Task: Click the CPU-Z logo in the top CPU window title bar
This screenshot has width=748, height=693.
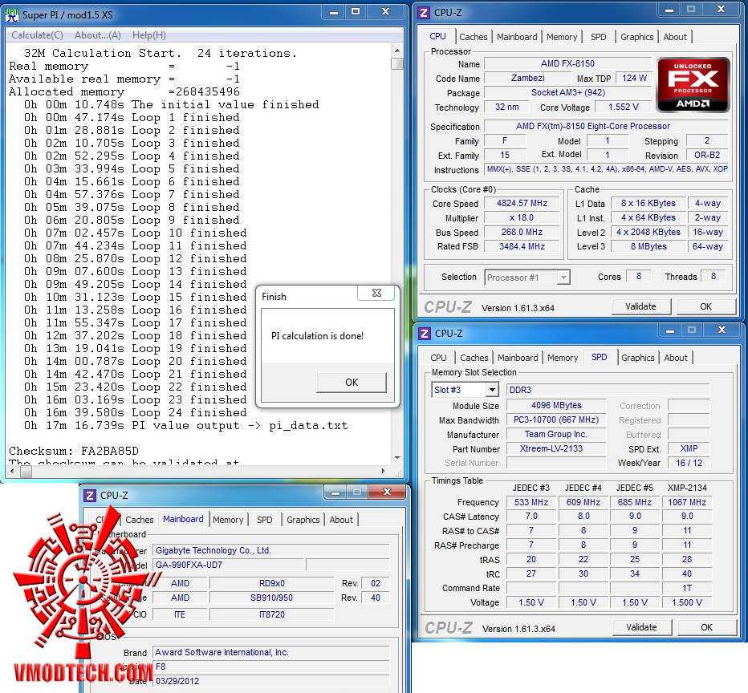Action: [424, 13]
